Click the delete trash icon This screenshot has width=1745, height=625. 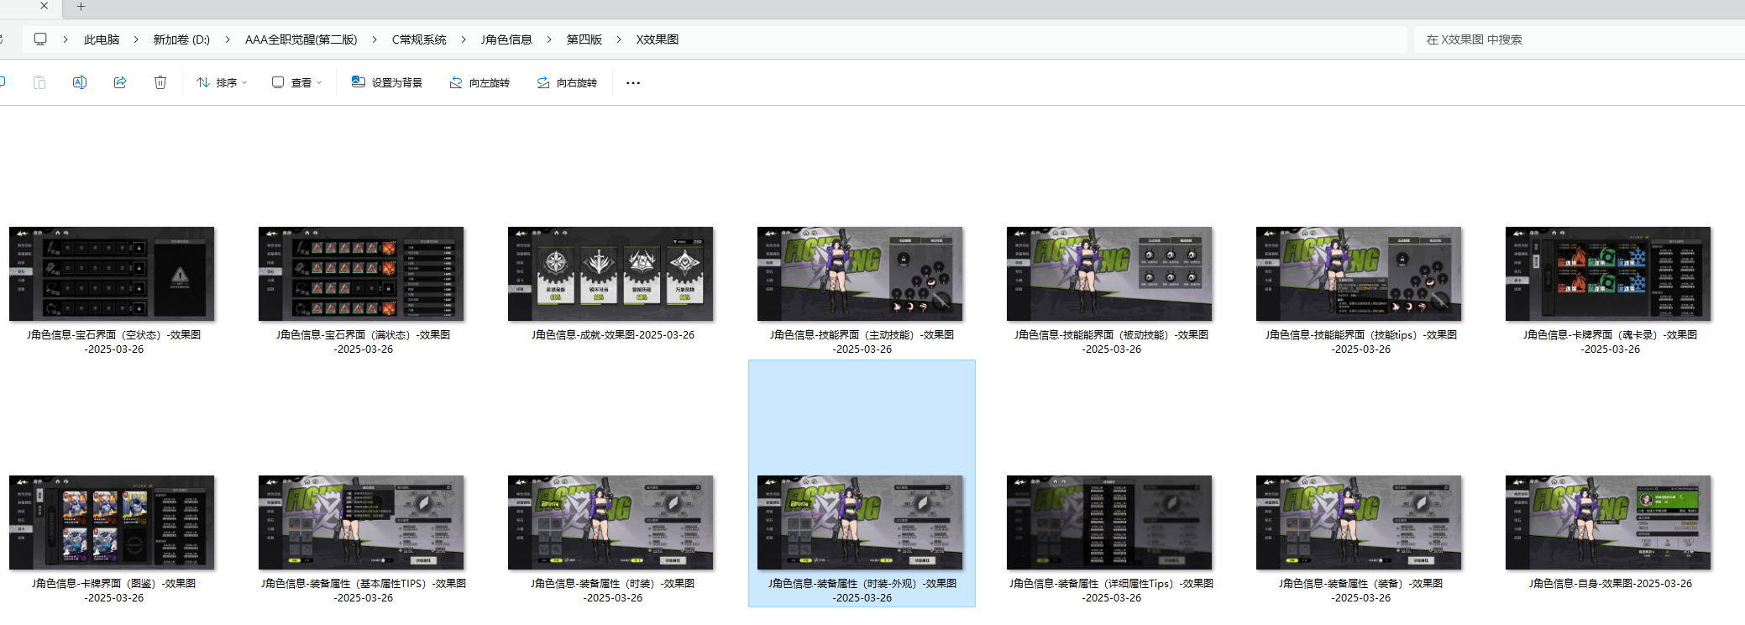point(160,82)
